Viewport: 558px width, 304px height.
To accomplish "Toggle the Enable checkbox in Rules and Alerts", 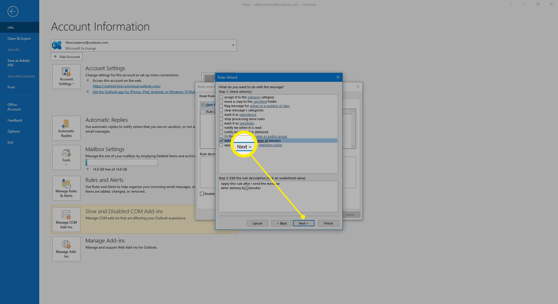I will tap(202, 194).
